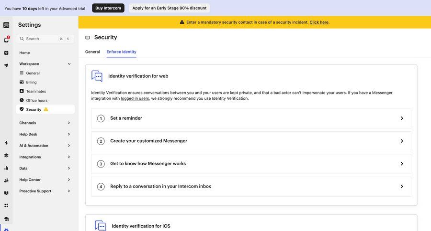Screen dimensions: 431x231
Task: Expand the Integrations section
Action: pyautogui.click(x=69, y=157)
